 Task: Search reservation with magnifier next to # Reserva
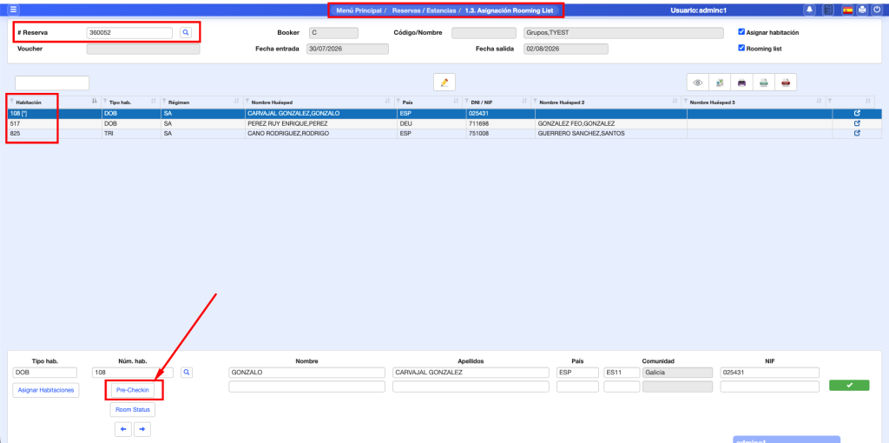tap(186, 33)
